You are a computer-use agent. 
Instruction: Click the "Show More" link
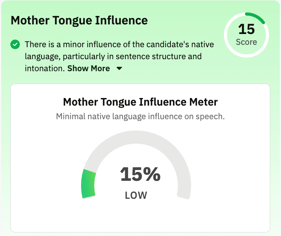(88, 68)
